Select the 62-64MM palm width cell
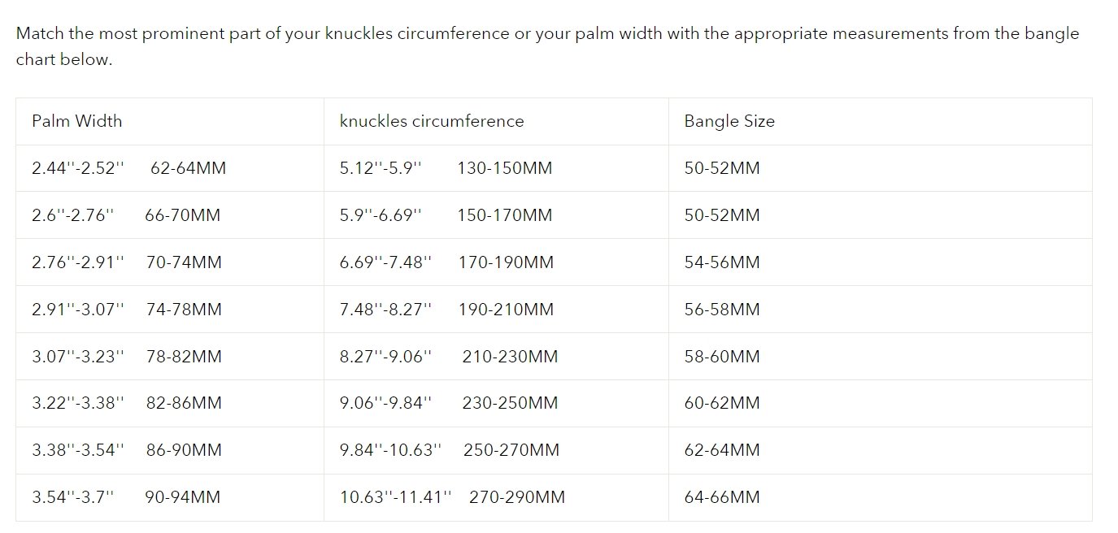Screen dimensions: 1118x533 [188, 168]
